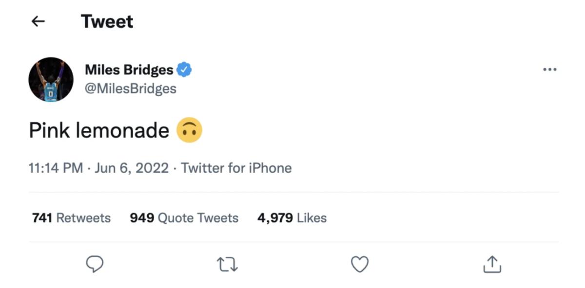Open Miles Bridges' profile picture

click(51, 79)
